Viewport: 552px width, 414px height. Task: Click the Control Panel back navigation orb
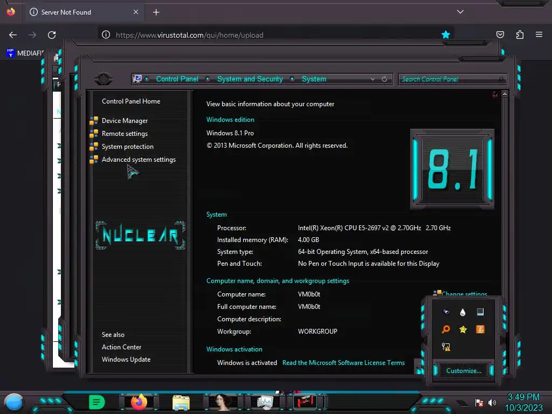click(x=103, y=79)
